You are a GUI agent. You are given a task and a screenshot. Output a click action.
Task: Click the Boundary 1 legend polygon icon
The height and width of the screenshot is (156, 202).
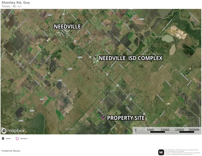pos(17,138)
